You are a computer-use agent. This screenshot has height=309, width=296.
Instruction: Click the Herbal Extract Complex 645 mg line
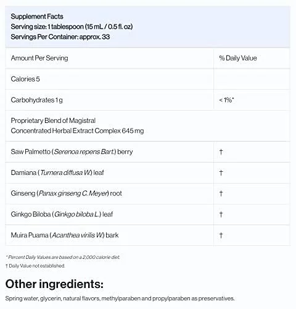tap(77, 131)
